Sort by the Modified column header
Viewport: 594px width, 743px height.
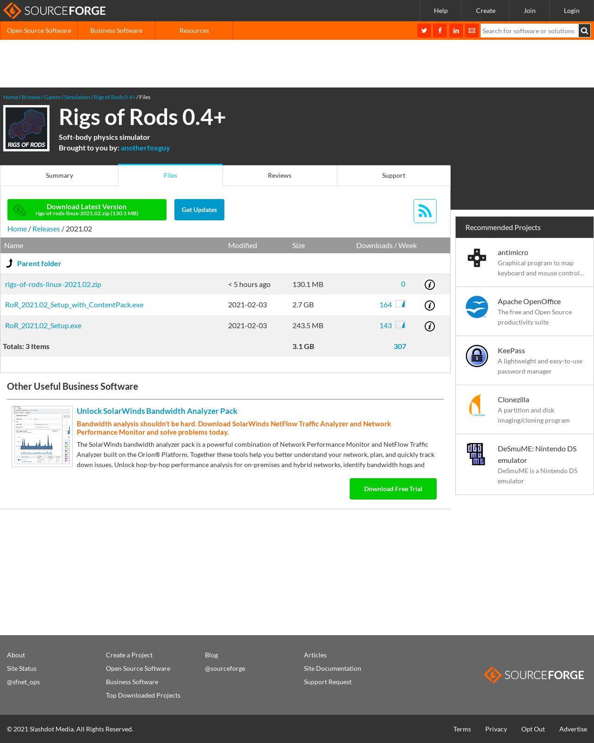[x=242, y=245]
